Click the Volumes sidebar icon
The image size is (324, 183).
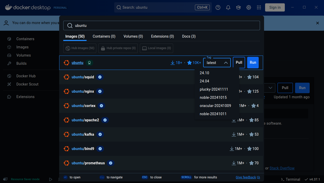tap(9, 55)
